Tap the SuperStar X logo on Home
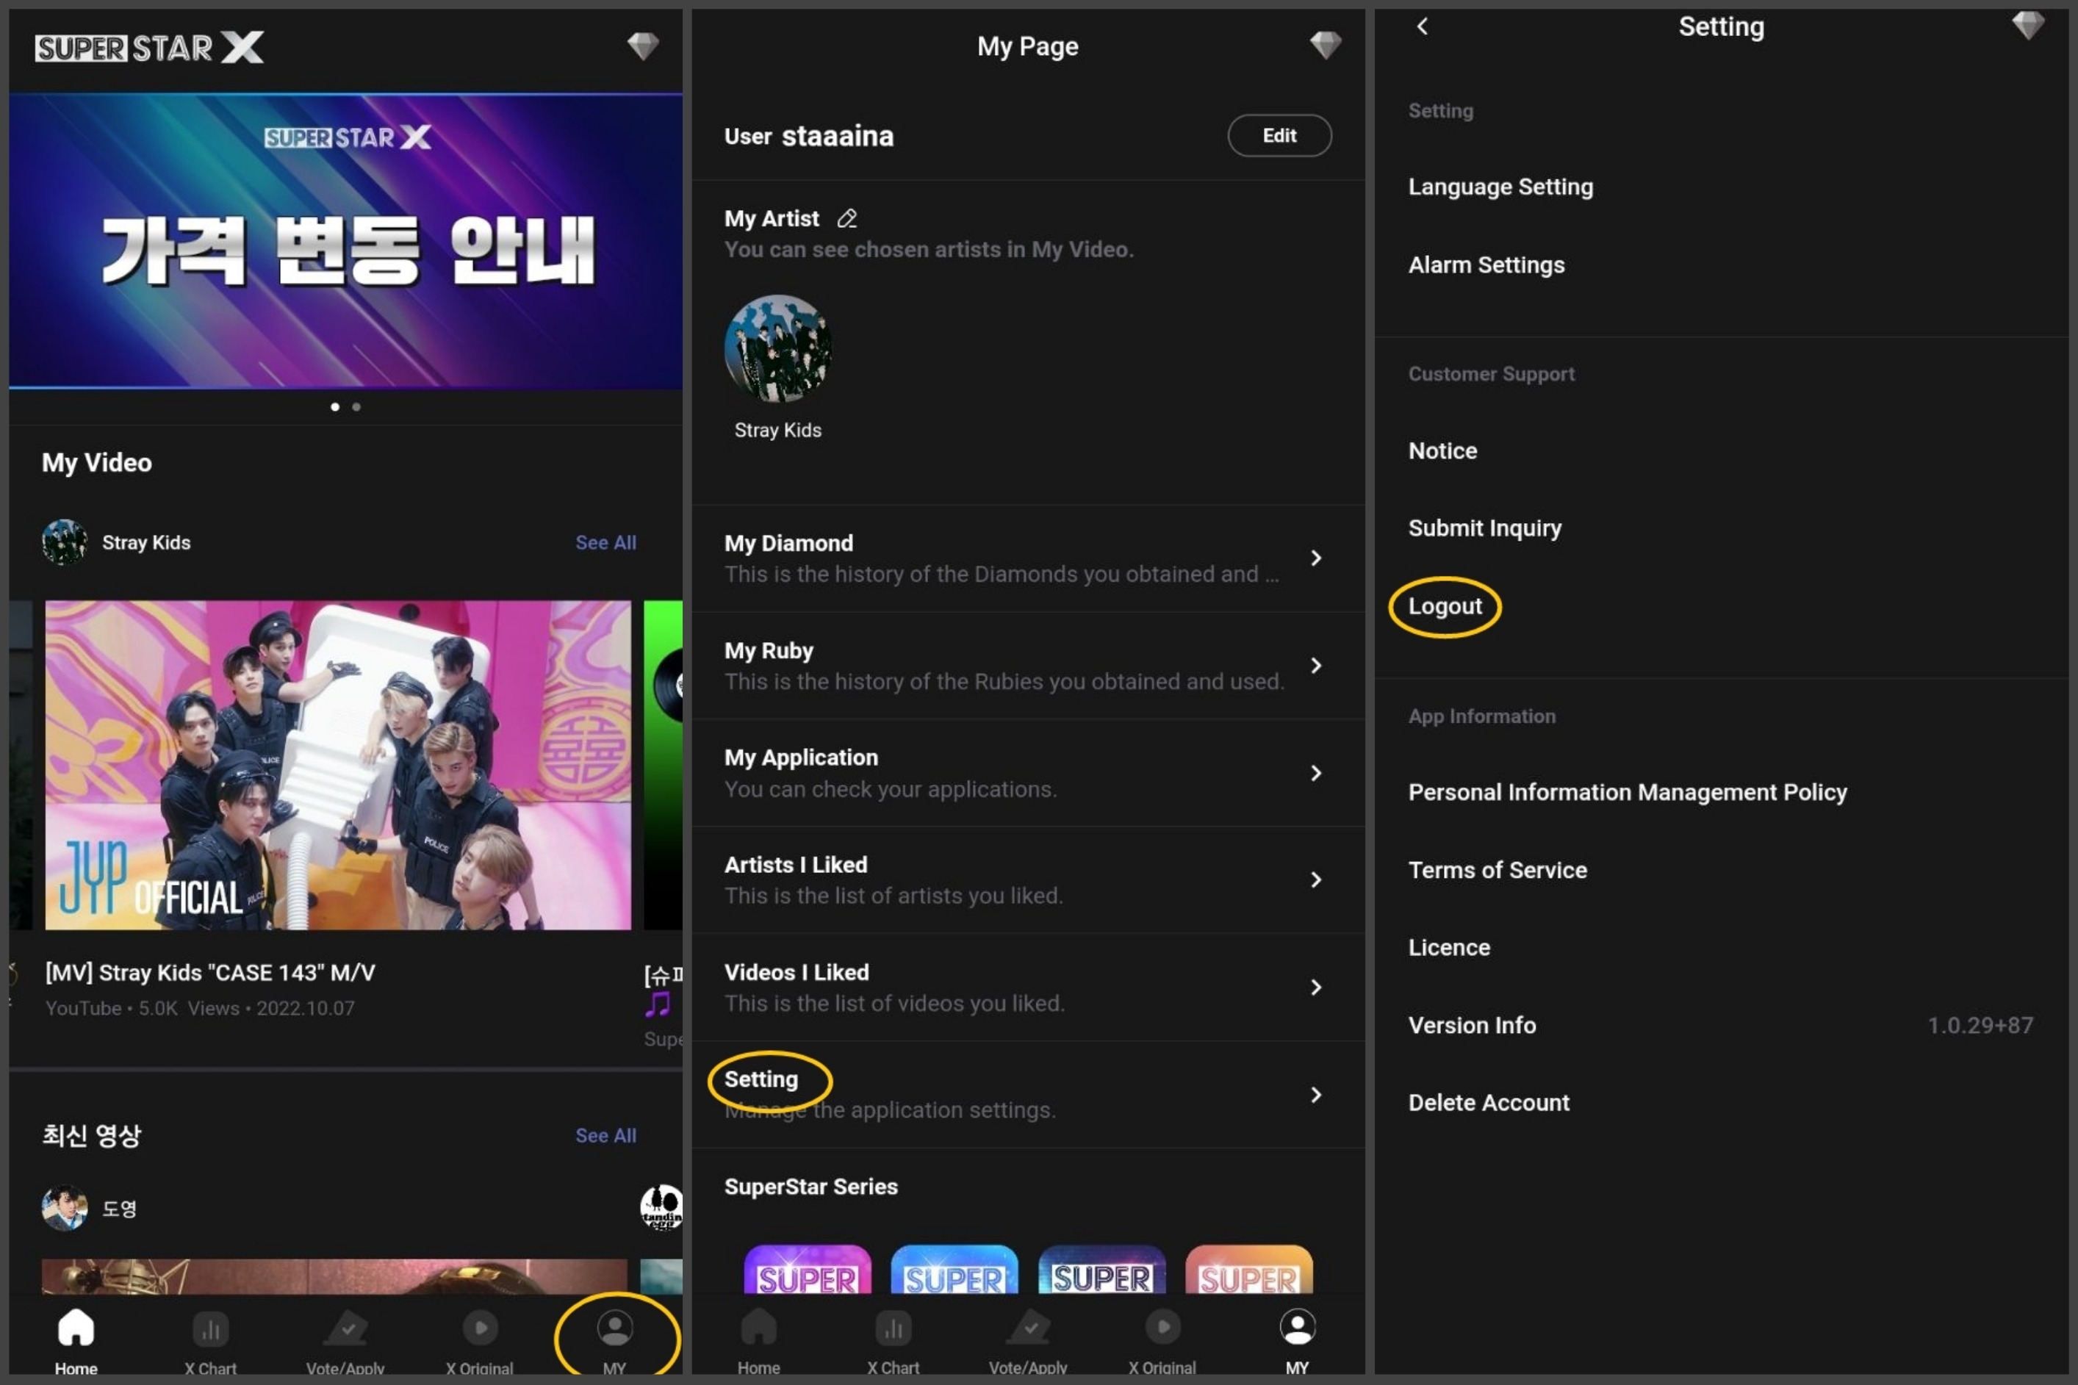 pos(149,48)
